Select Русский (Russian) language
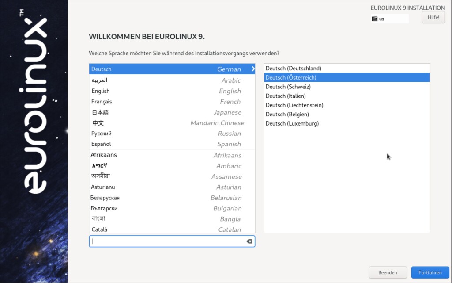 click(172, 134)
